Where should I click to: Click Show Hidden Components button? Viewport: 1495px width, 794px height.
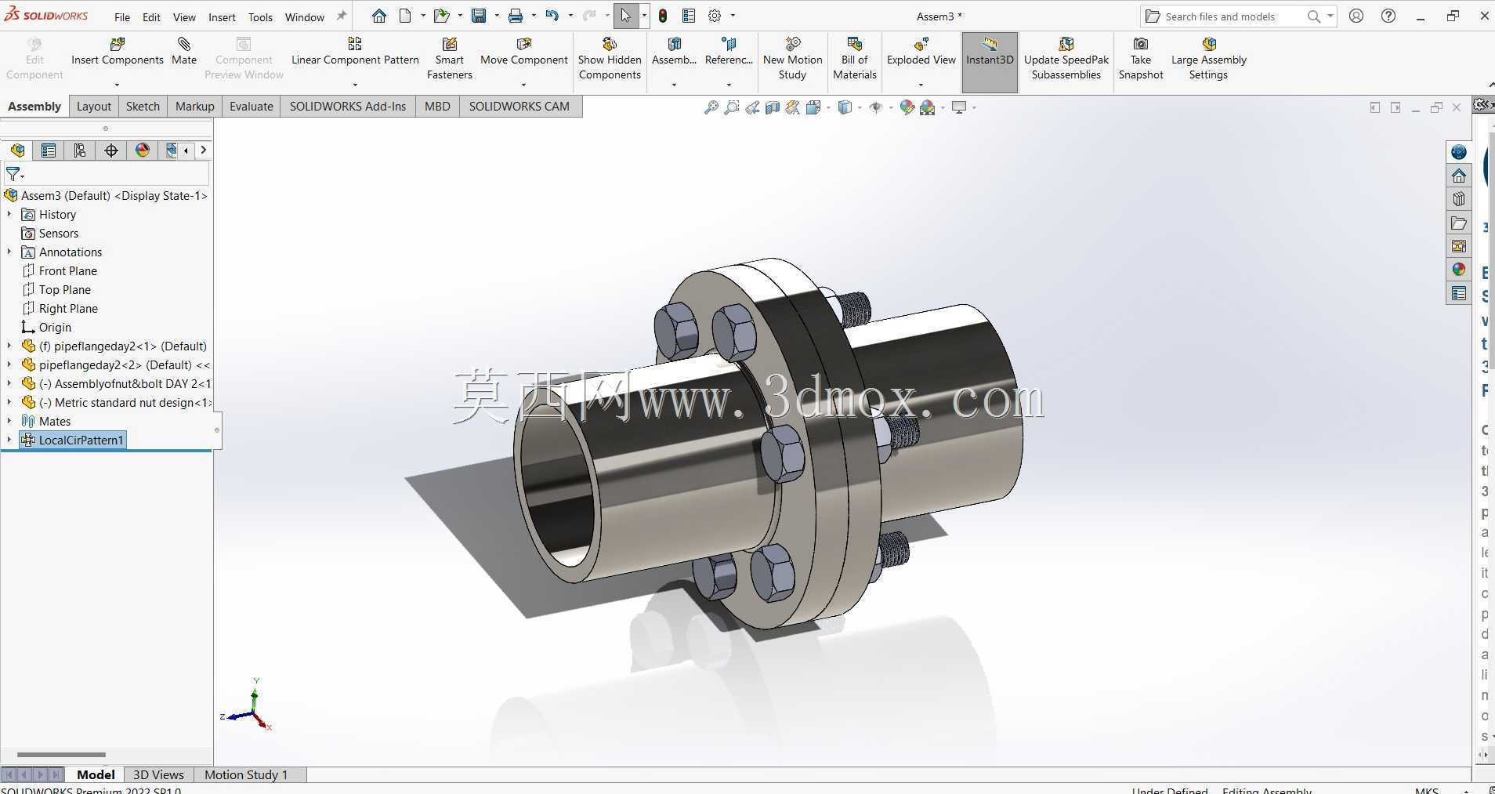pyautogui.click(x=610, y=59)
